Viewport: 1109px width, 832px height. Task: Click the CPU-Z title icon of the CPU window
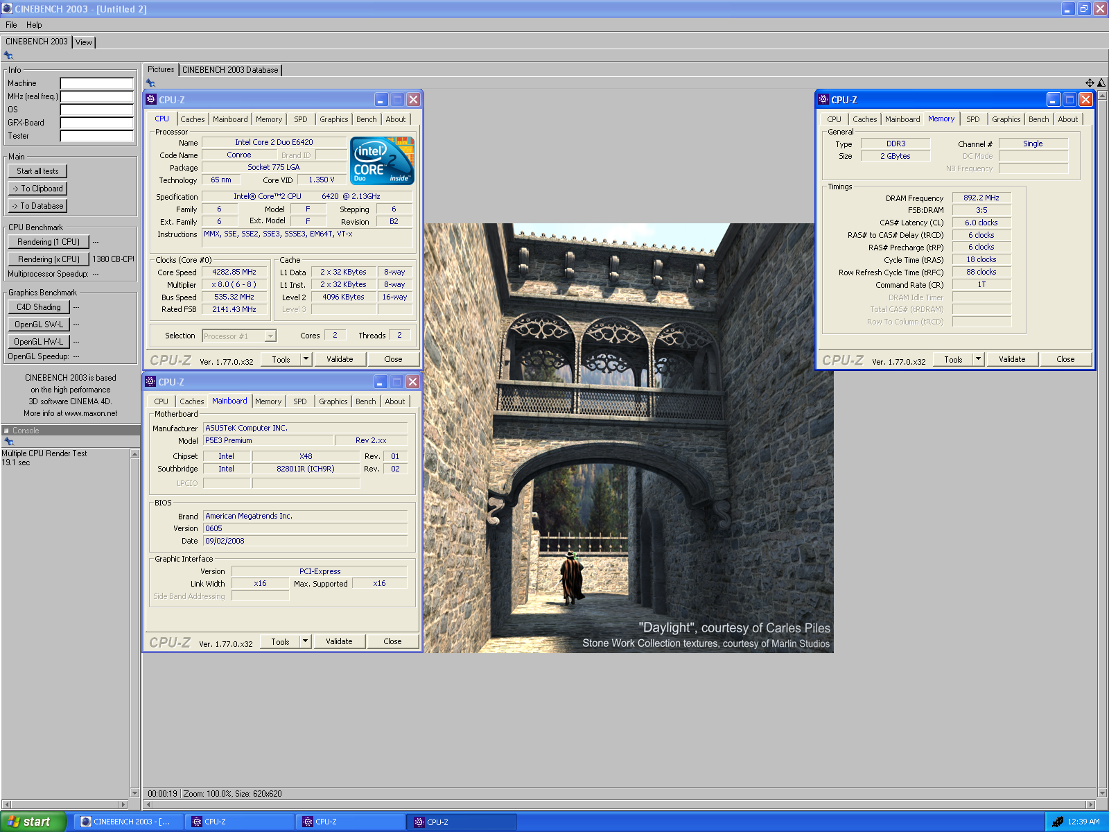point(151,100)
